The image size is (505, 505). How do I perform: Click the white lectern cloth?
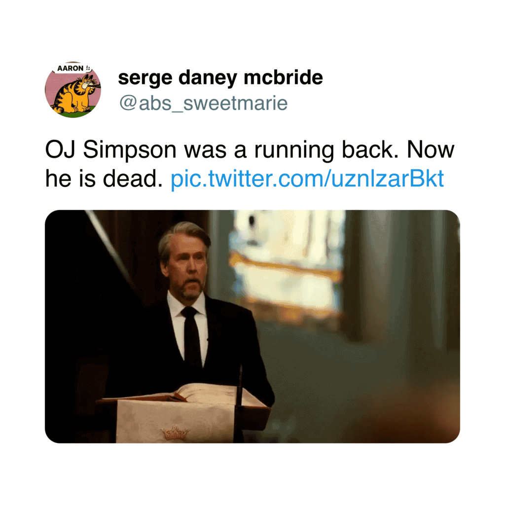click(x=174, y=420)
